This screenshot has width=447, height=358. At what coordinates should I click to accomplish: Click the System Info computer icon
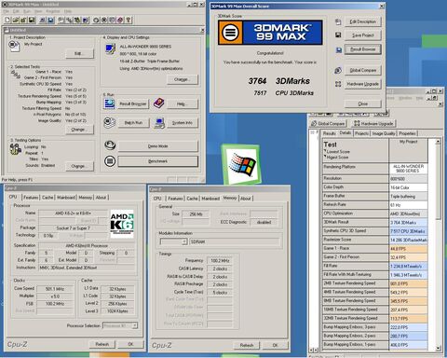159,123
